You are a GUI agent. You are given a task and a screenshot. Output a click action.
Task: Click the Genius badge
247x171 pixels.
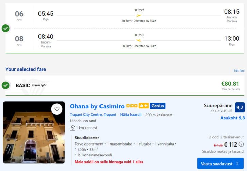click(157, 106)
